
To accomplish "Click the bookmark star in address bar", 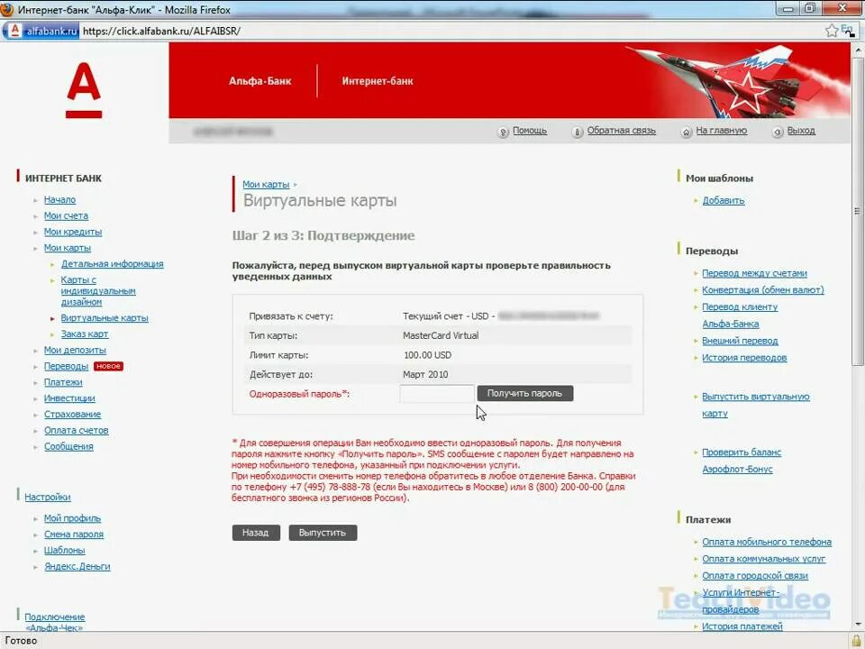I will point(832,31).
